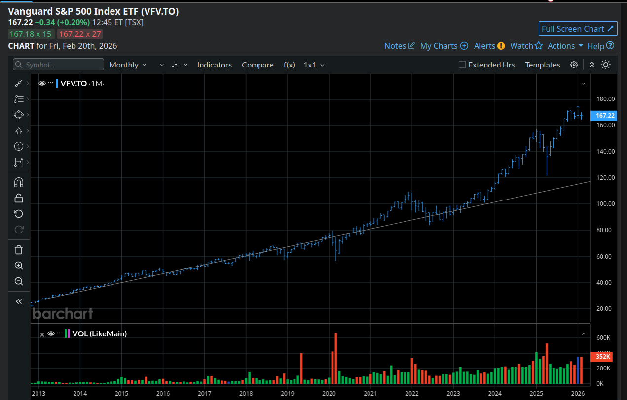Open the 1x1 chart grid layout menu
The image size is (627, 400).
(314, 65)
